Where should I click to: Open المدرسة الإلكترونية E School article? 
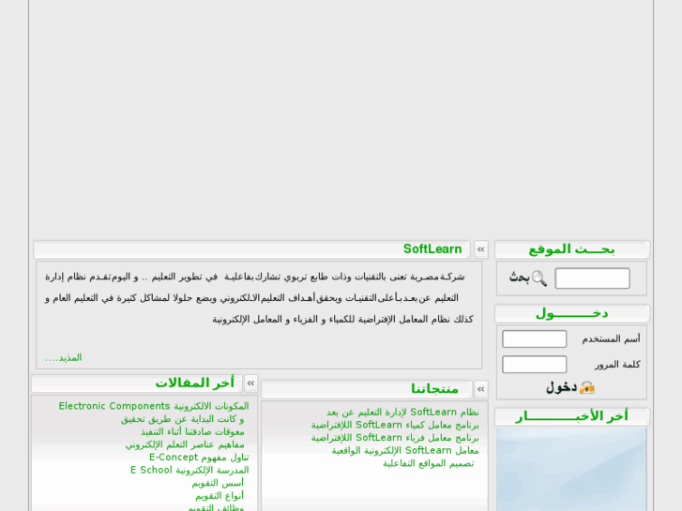click(x=189, y=470)
